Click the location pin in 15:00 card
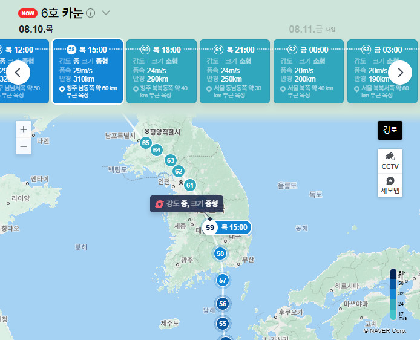Image resolution: width=420 pixels, height=340 pixels. click(62, 89)
